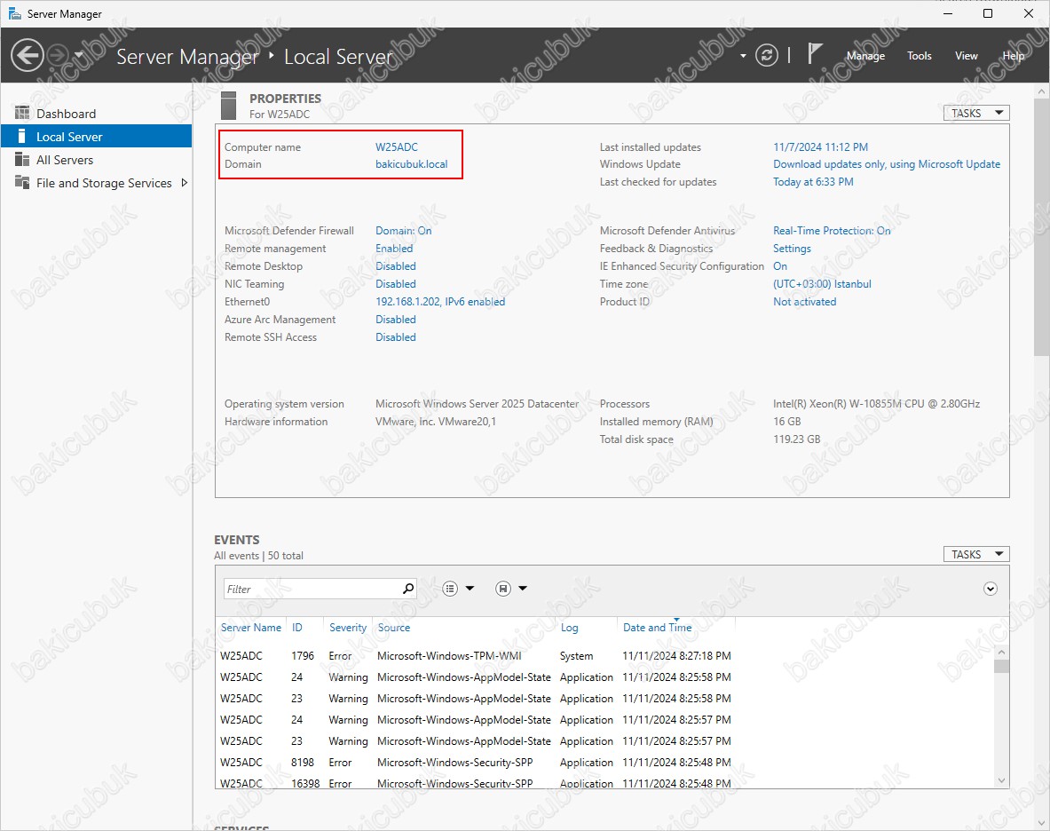Open the Notifications flag
This screenshot has height=831, width=1050.
tap(814, 53)
